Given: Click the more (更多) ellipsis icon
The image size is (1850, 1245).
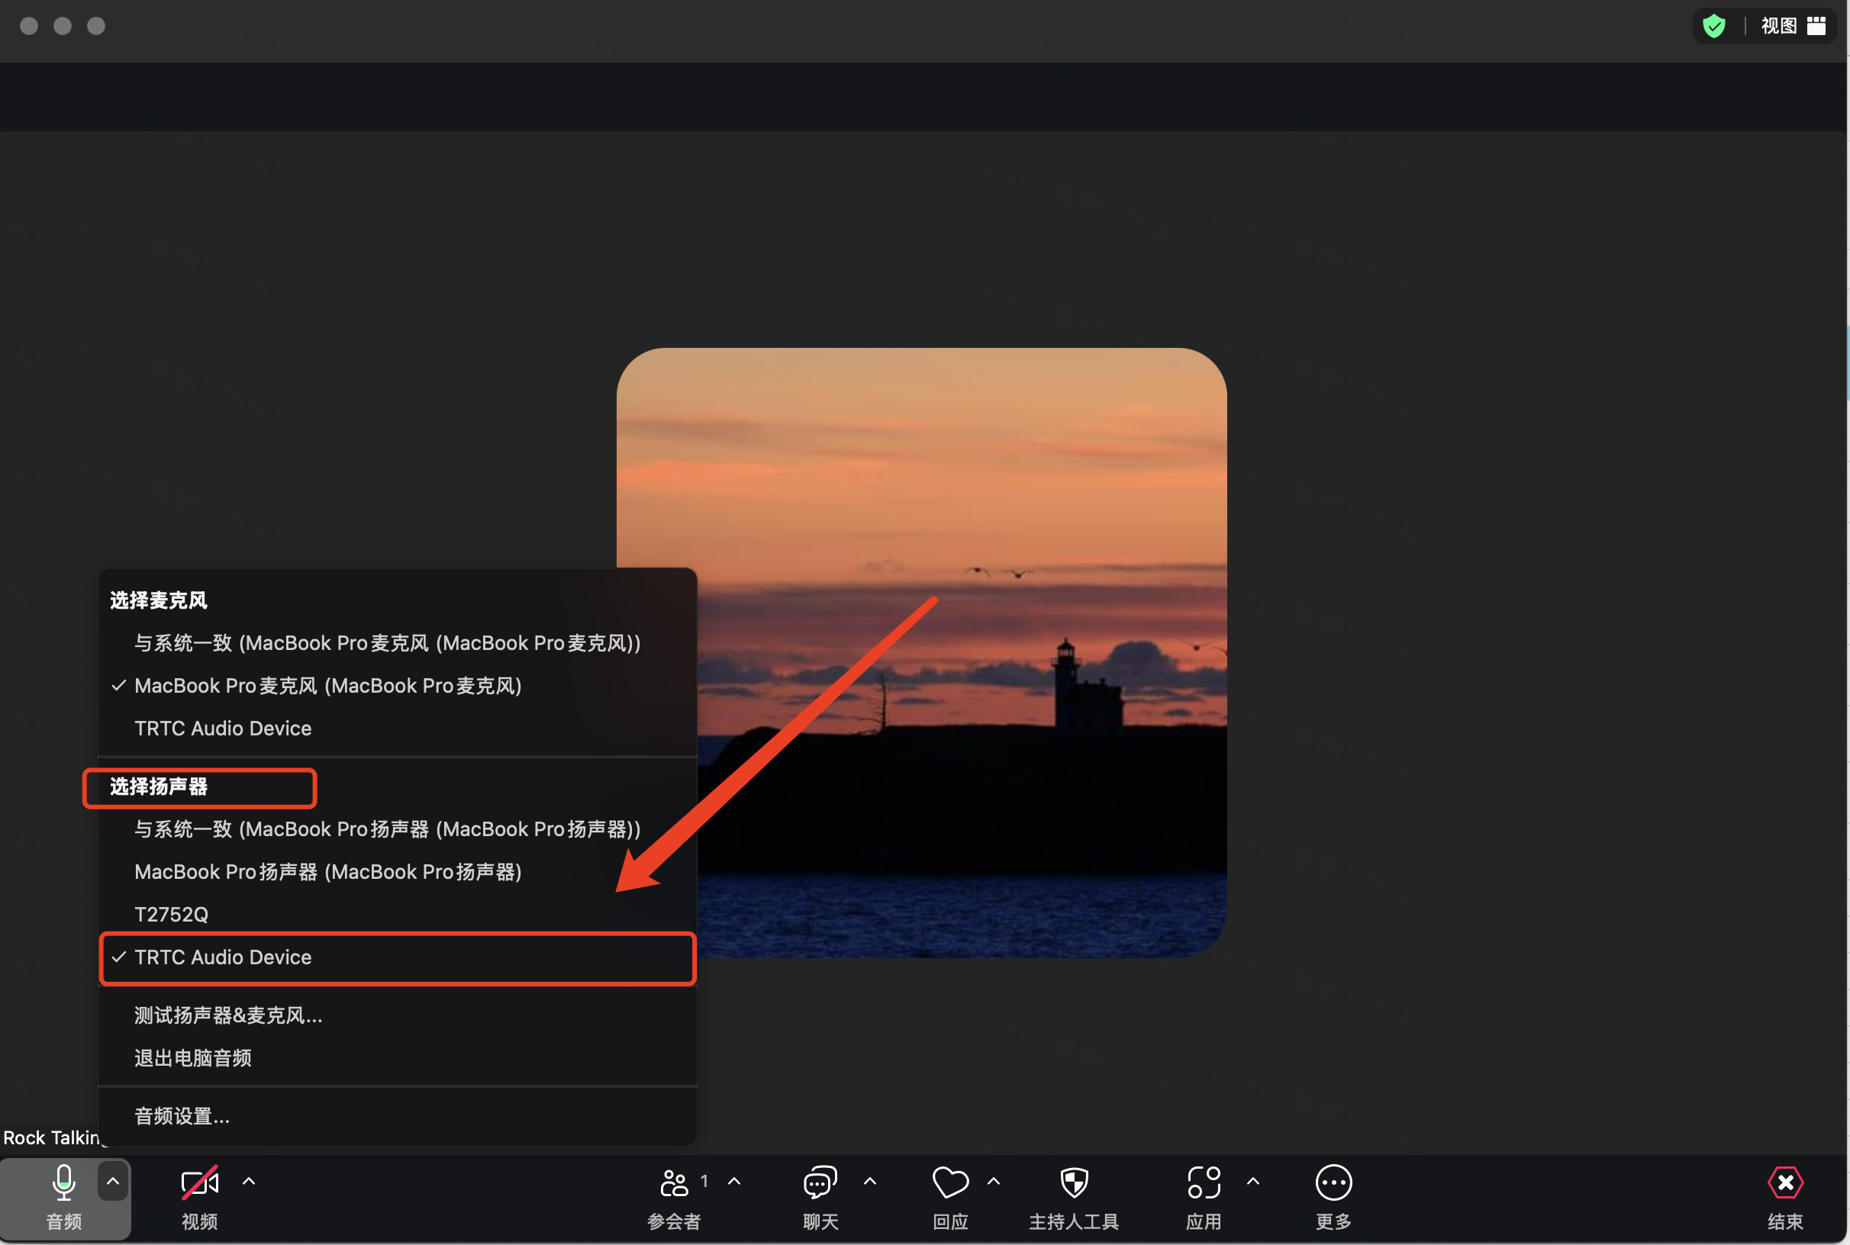Looking at the screenshot, I should (x=1333, y=1182).
